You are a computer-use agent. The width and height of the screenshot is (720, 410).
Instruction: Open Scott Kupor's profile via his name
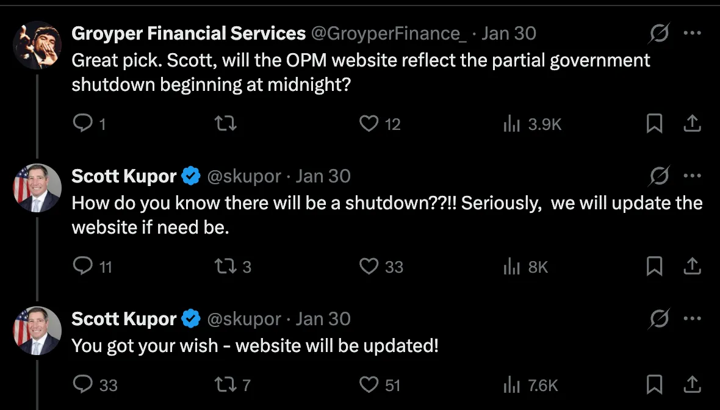tap(124, 176)
